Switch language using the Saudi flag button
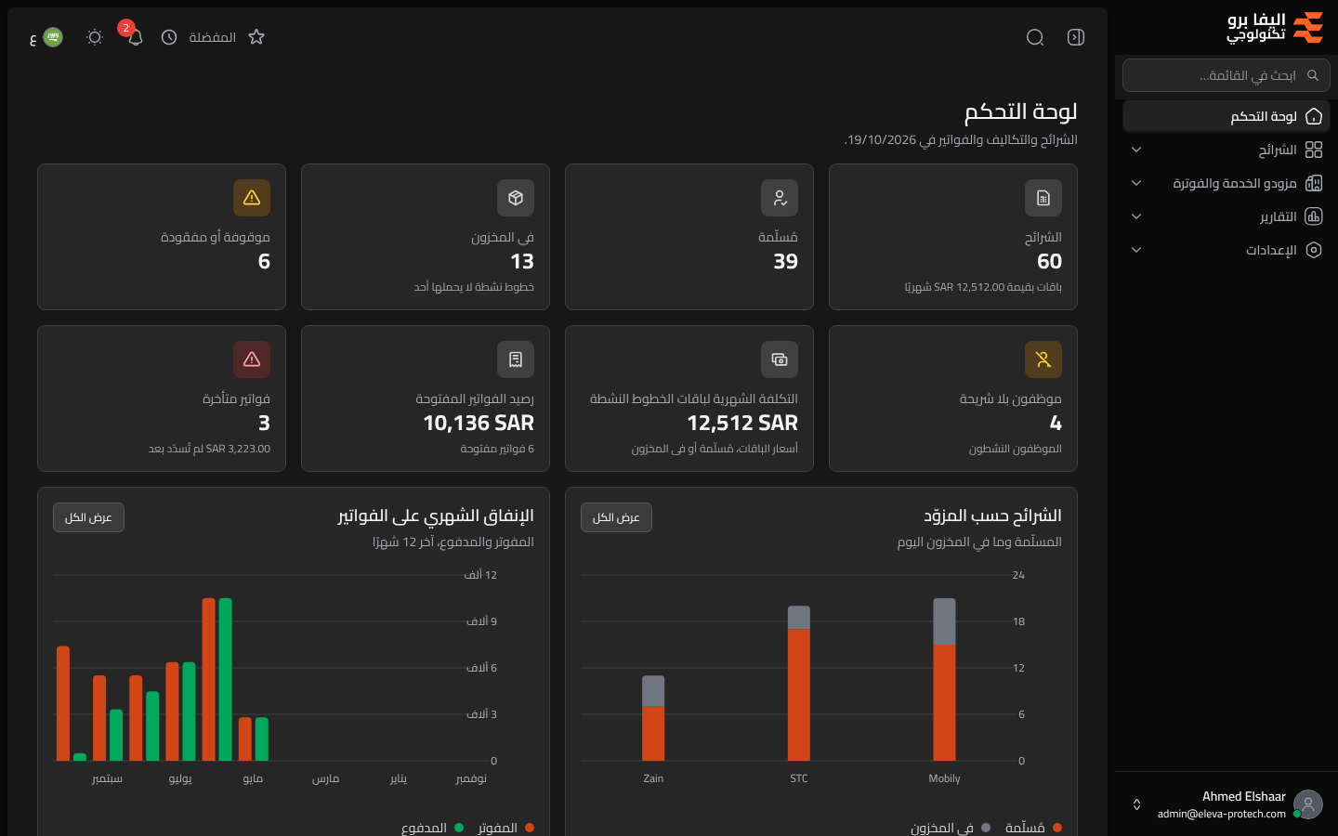Viewport: 1338px width, 836px height. tap(53, 37)
